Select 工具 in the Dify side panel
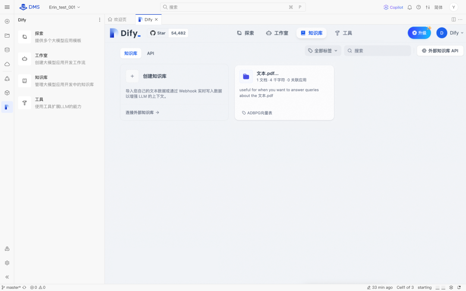The image size is (466, 291). [x=59, y=103]
